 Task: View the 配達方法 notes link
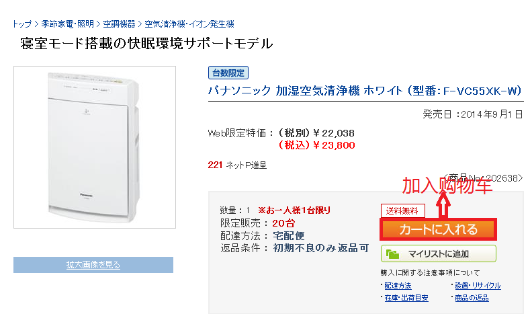click(398, 286)
